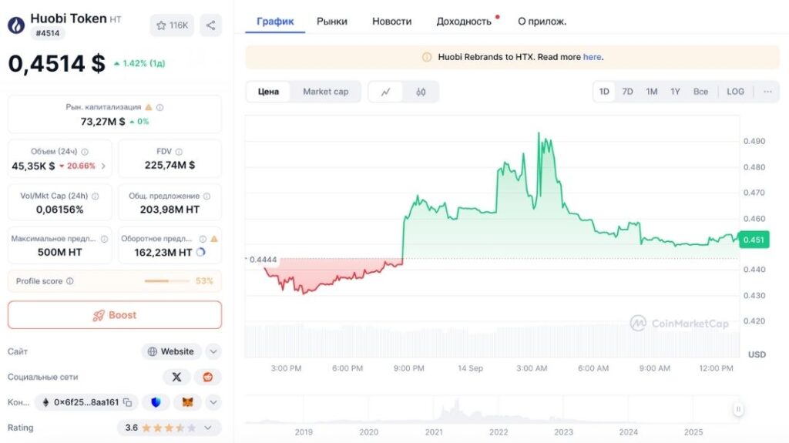
Task: Open the Reddit social link
Action: (207, 377)
